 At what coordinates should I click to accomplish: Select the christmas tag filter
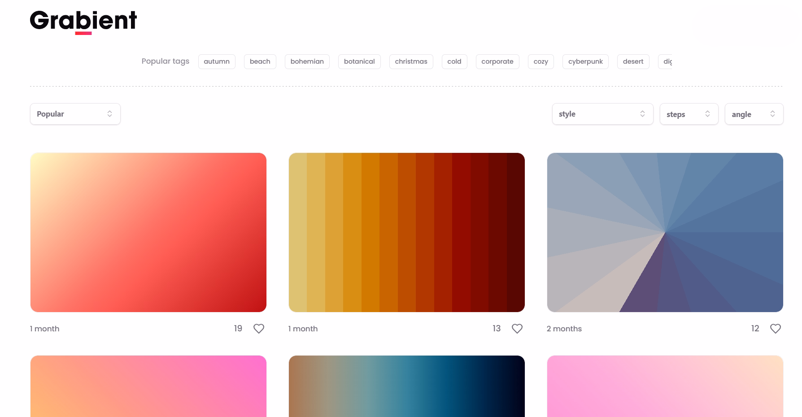pos(411,61)
